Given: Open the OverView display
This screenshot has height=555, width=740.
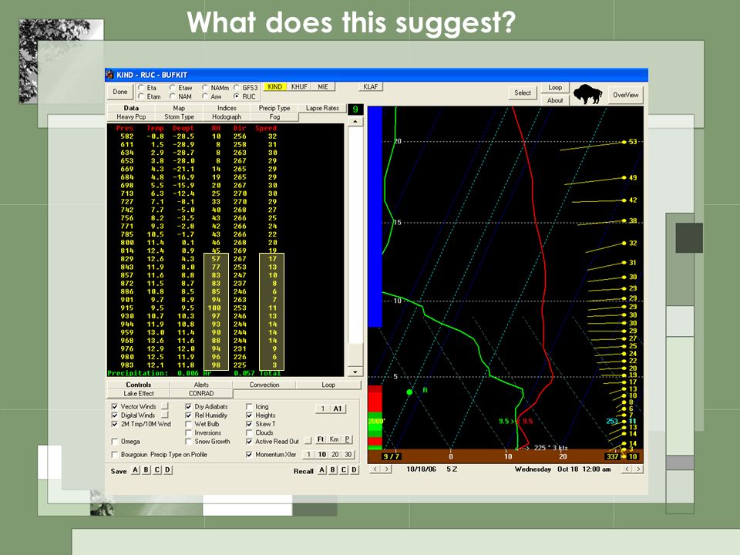Looking at the screenshot, I should (x=625, y=95).
